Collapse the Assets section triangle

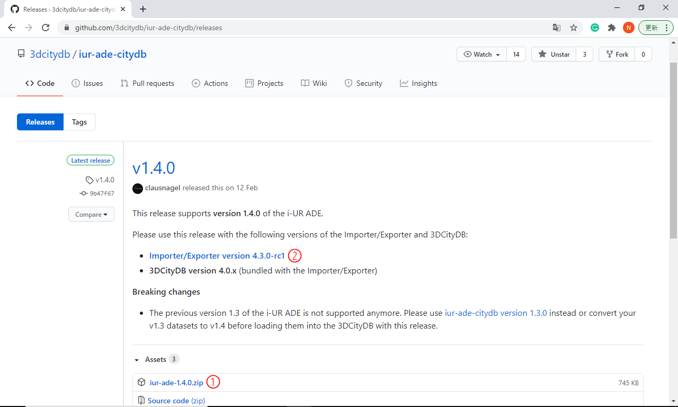pyautogui.click(x=137, y=360)
